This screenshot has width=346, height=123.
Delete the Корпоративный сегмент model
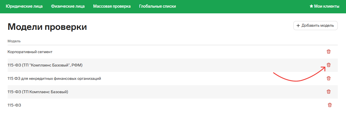click(328, 52)
